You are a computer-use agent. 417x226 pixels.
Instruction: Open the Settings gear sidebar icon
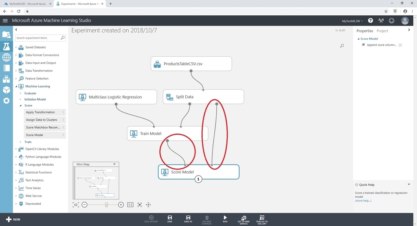(7, 101)
